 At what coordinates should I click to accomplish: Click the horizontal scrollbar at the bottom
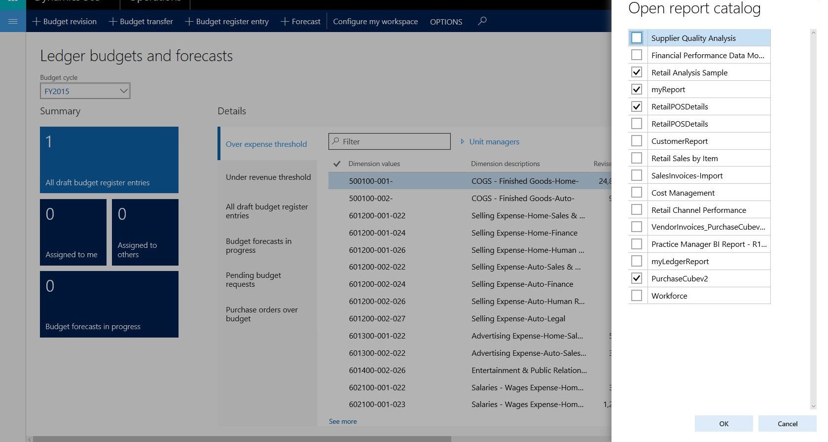pyautogui.click(x=242, y=439)
